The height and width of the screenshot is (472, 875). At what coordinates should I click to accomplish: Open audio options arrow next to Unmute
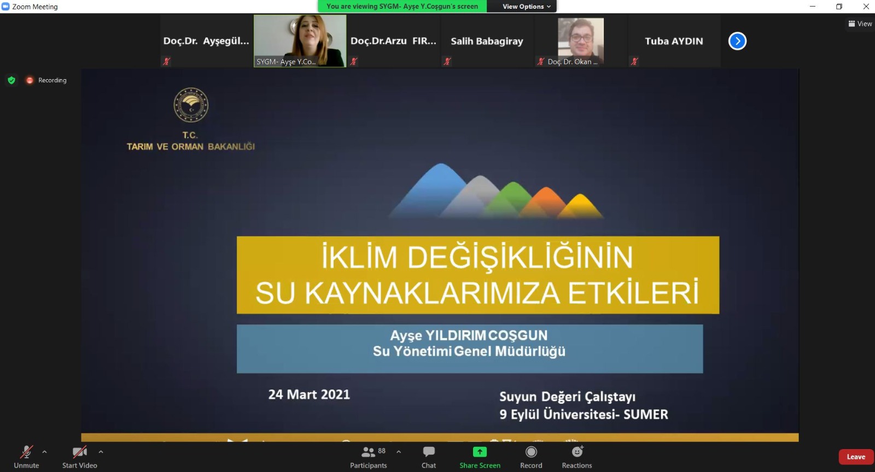click(44, 452)
